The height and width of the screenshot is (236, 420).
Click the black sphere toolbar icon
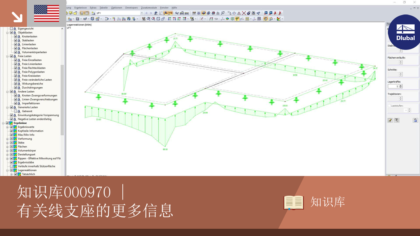pyautogui.click(x=248, y=13)
